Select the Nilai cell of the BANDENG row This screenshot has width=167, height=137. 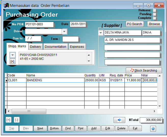coord(149,80)
